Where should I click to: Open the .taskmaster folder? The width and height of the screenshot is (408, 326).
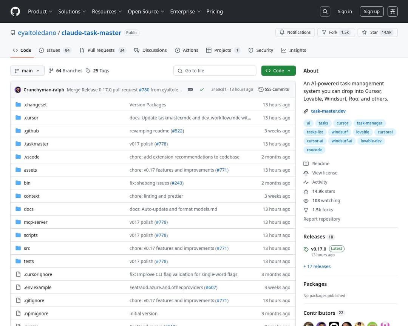point(36,144)
